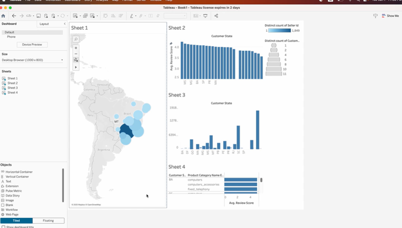Click the Show Me button
This screenshot has width=402, height=228.
tap(390, 16)
